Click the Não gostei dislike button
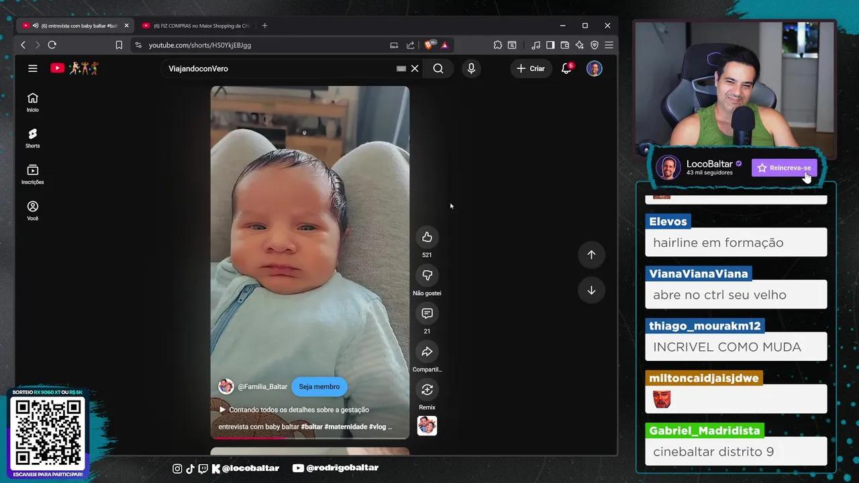This screenshot has width=859, height=483. tap(427, 275)
